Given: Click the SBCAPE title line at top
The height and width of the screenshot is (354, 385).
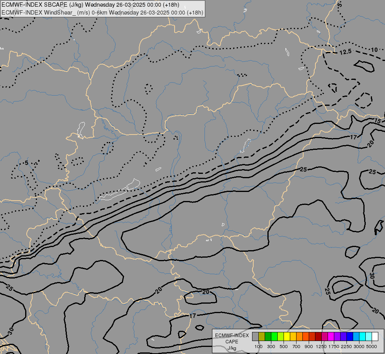Looking at the screenshot, I should point(90,5).
